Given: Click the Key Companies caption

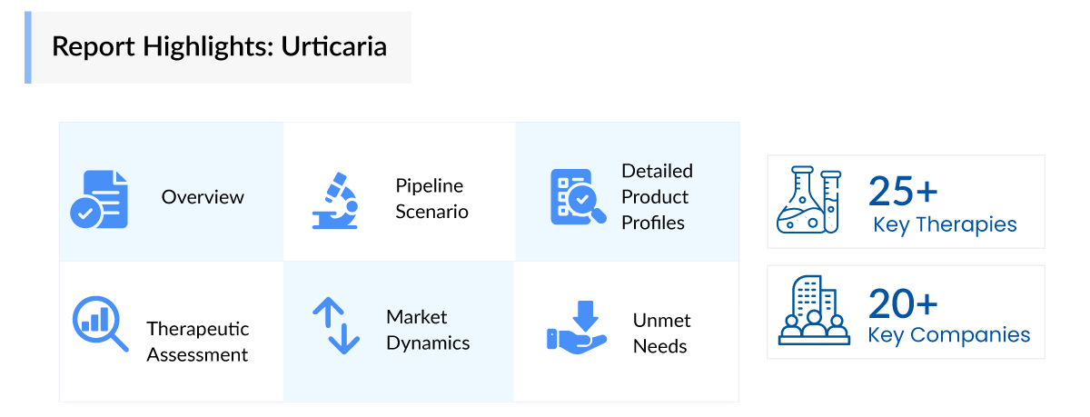Looking at the screenshot, I should [x=948, y=334].
